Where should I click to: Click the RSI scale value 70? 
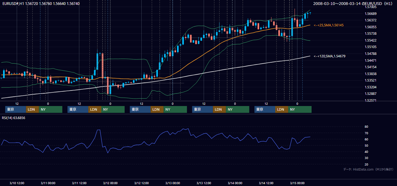click(366, 133)
